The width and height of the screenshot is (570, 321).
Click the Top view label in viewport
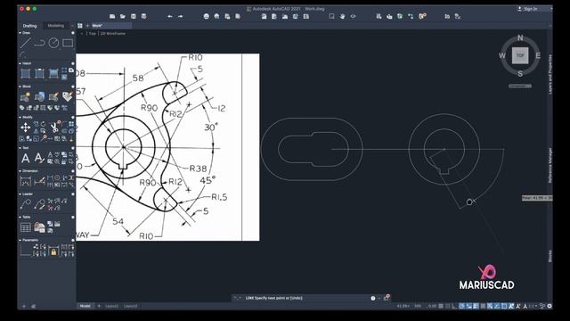pos(93,34)
